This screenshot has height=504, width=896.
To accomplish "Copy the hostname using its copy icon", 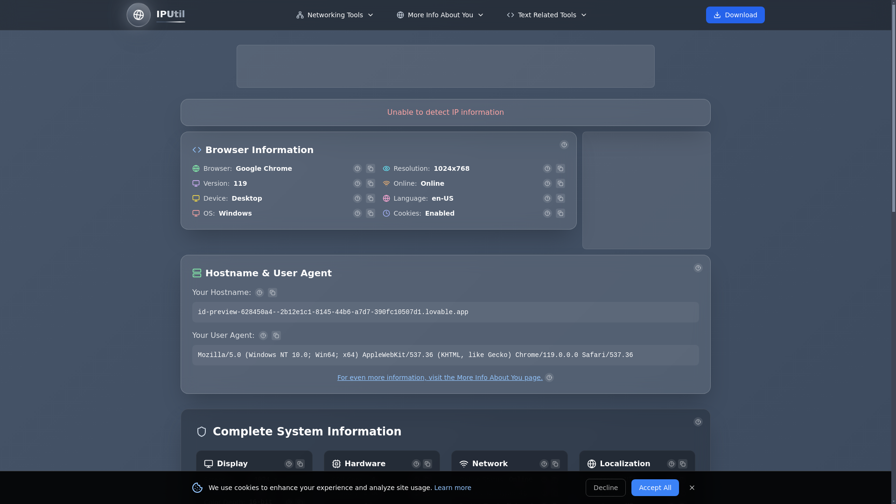I will pyautogui.click(x=273, y=293).
